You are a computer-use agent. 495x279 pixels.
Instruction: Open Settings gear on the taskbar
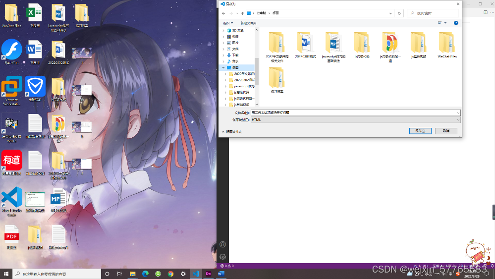point(183,274)
